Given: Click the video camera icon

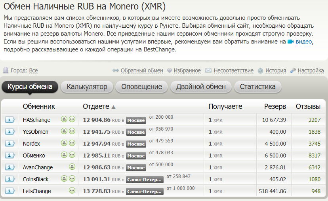Looking at the screenshot, I should click(x=290, y=42).
